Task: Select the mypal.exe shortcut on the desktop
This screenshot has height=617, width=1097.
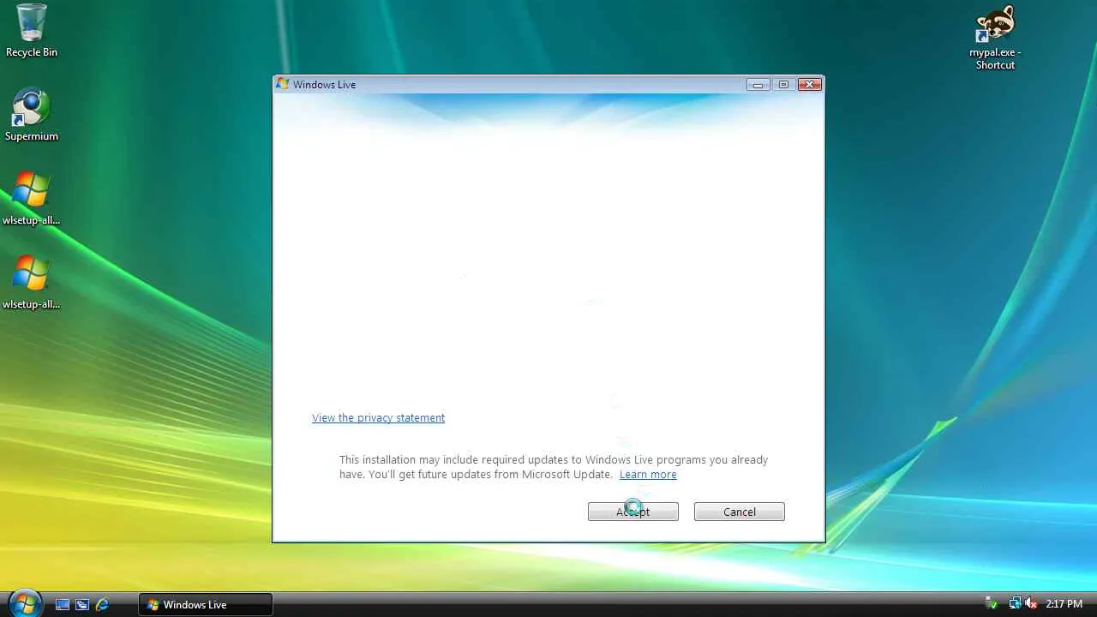Action: (x=995, y=38)
